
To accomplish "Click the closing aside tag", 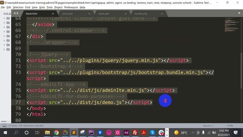I will (x=43, y=24).
